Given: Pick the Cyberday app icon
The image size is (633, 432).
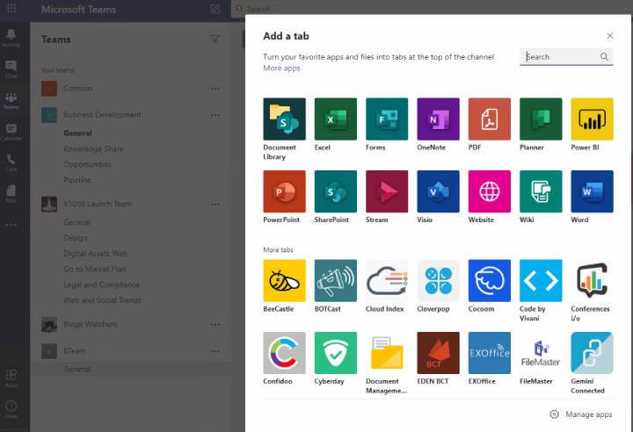Looking at the screenshot, I should point(336,353).
